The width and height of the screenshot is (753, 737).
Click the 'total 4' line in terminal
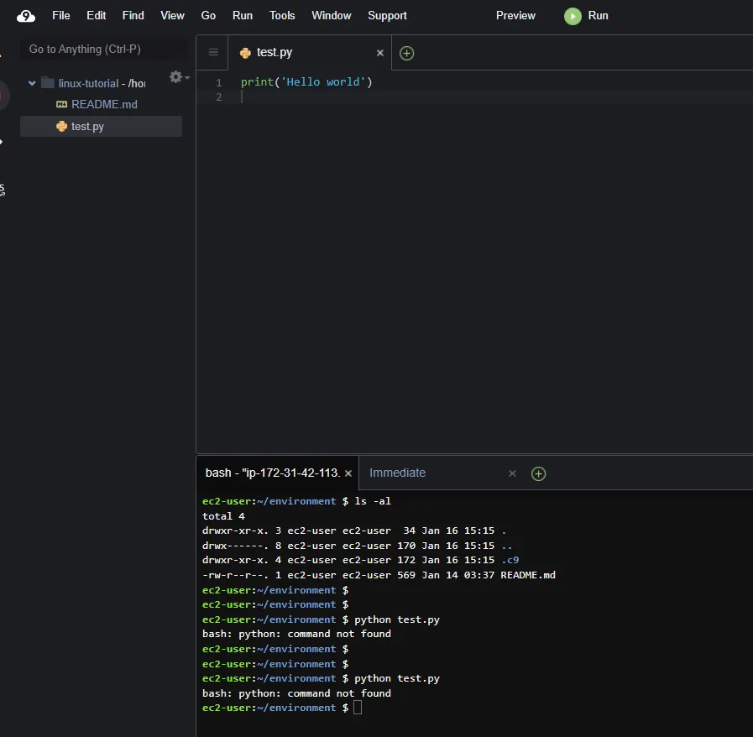click(223, 516)
